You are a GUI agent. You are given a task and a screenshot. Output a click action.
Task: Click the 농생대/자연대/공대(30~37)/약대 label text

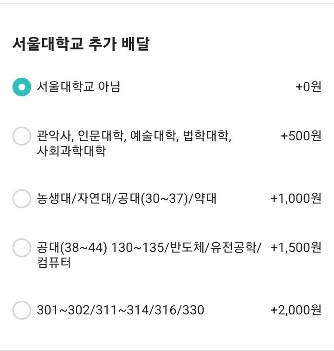(126, 199)
